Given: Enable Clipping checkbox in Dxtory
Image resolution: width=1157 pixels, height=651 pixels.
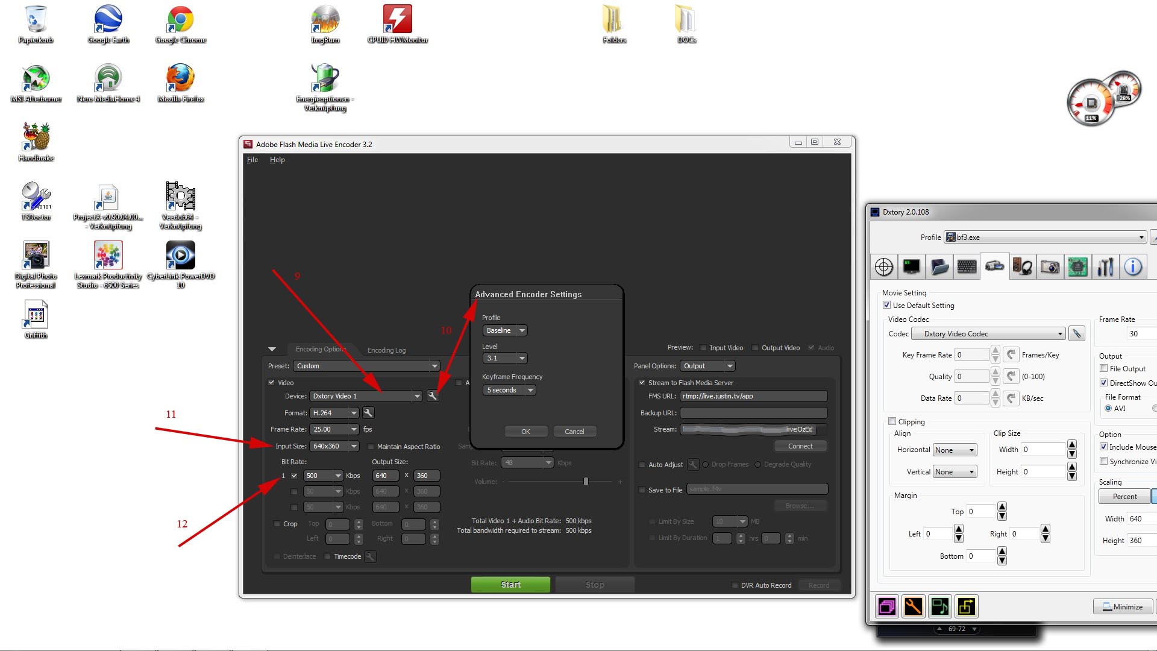Looking at the screenshot, I should 892,421.
